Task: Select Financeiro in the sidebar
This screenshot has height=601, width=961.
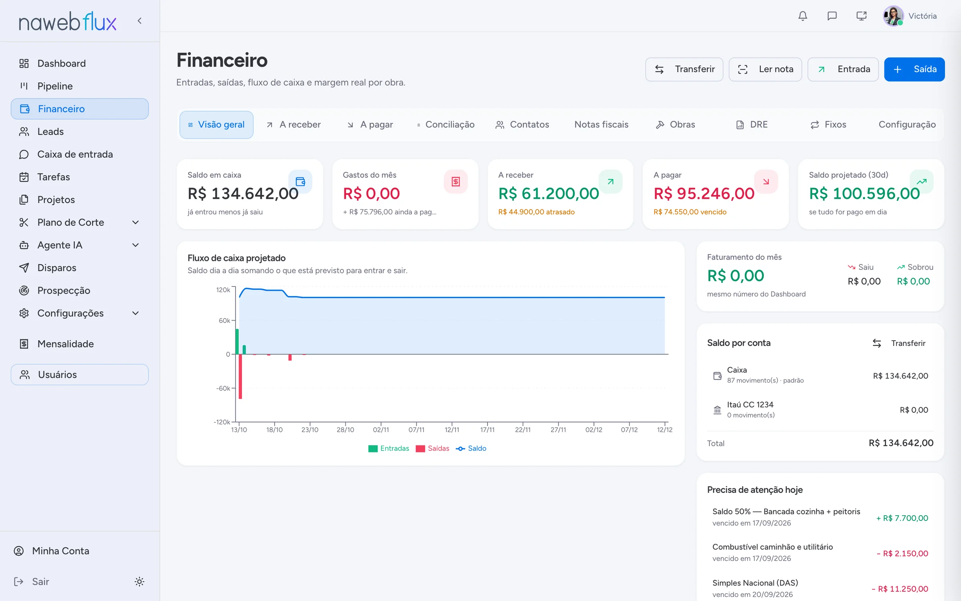Action: 80,109
